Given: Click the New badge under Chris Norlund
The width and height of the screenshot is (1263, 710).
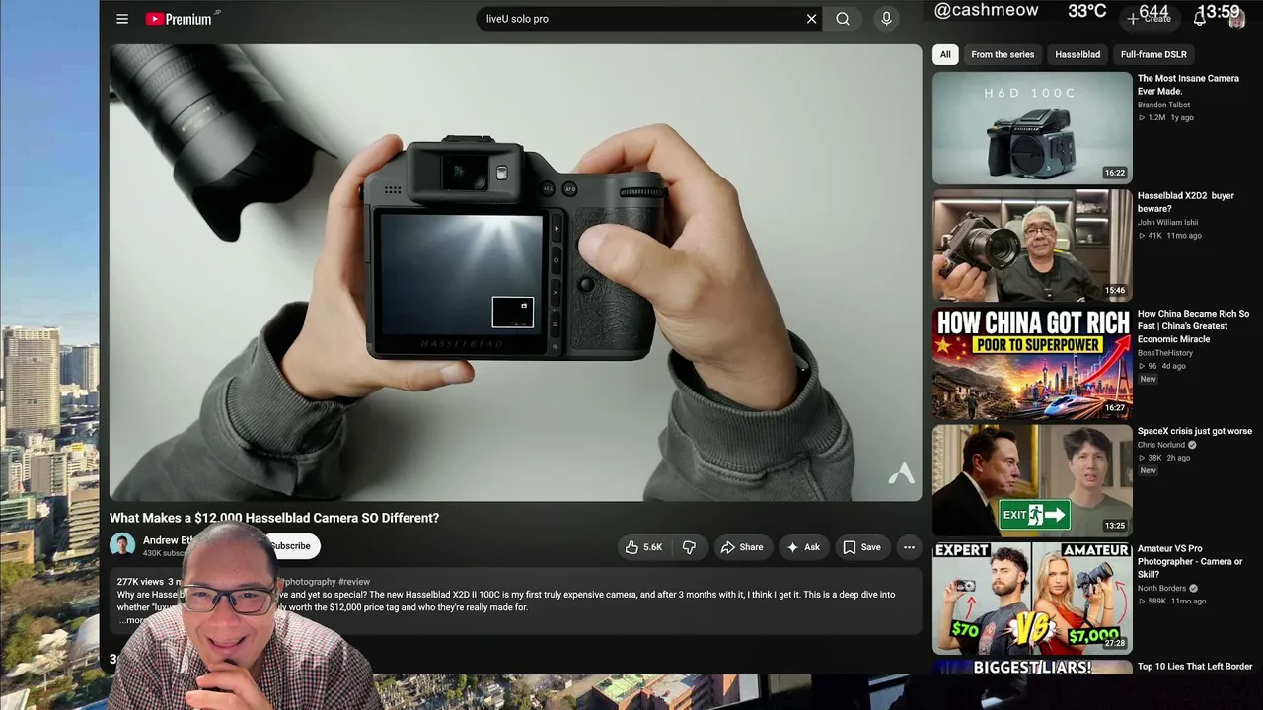Looking at the screenshot, I should [x=1149, y=470].
